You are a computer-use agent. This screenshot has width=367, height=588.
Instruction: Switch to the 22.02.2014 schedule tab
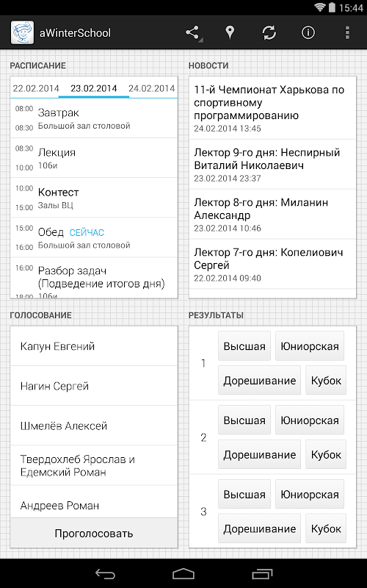pyautogui.click(x=36, y=88)
